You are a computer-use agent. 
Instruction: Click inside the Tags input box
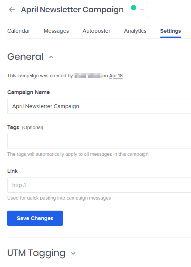click(x=99, y=141)
